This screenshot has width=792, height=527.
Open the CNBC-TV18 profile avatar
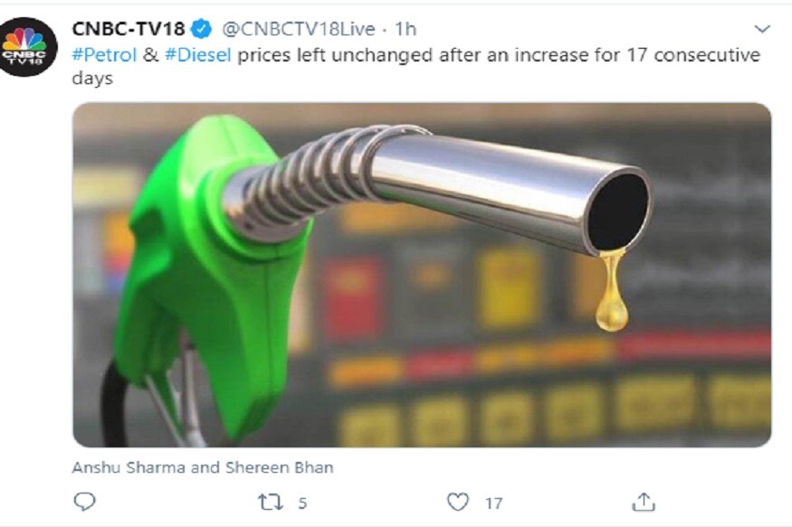coord(27,47)
